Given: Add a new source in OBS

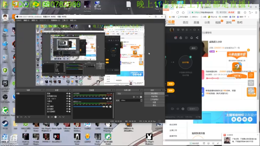Looking at the screenshot, I should pos(48,117).
